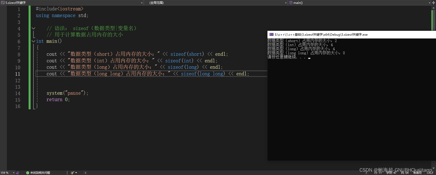Open the 159 % zoom level dropdown
This screenshot has width=436, height=175.
tap(14, 173)
